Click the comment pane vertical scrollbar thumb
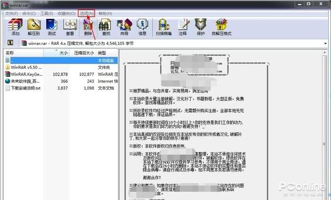Viewport: 331px width, 200px height. [325, 144]
